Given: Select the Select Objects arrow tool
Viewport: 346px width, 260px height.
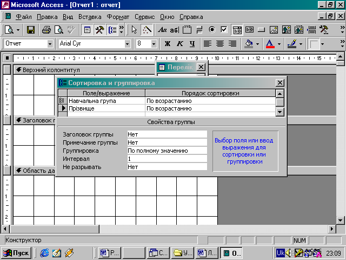Looking at the screenshot, I should pos(134,30).
